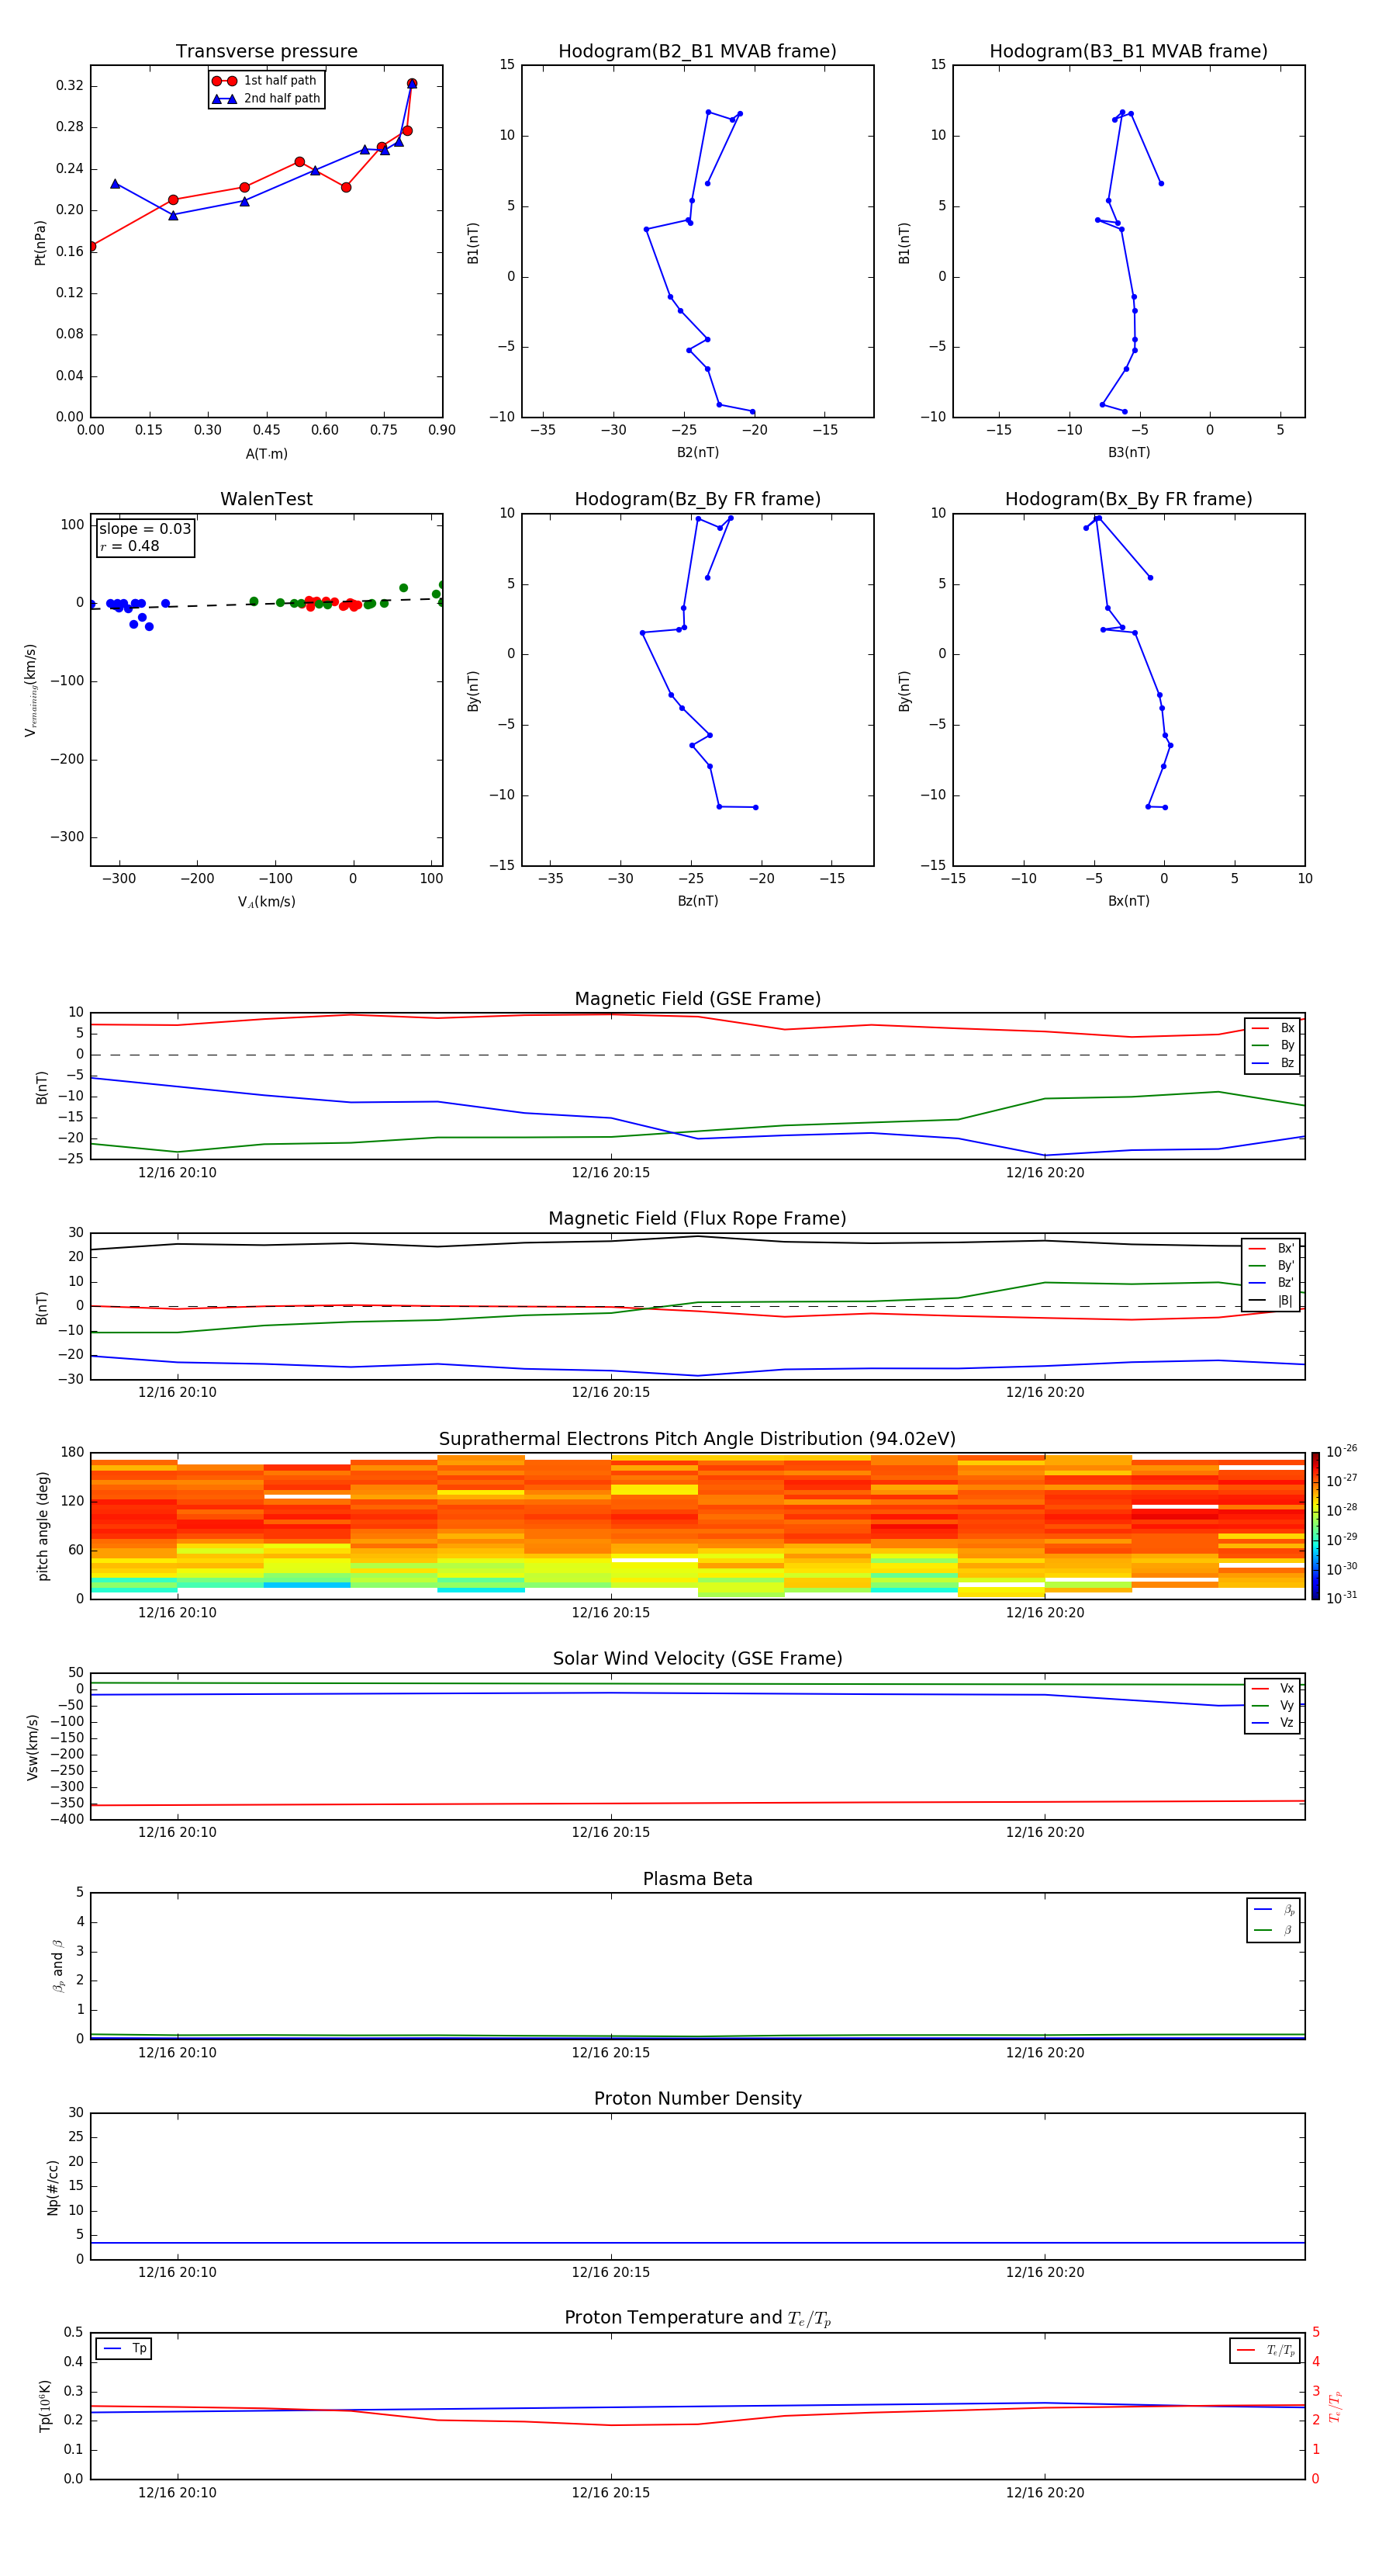Select Vz in the solar wind legend
Viewport: 1396px width, 2561px height.
[x=1273, y=1723]
